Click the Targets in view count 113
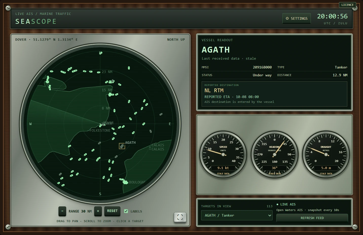 (270, 206)
